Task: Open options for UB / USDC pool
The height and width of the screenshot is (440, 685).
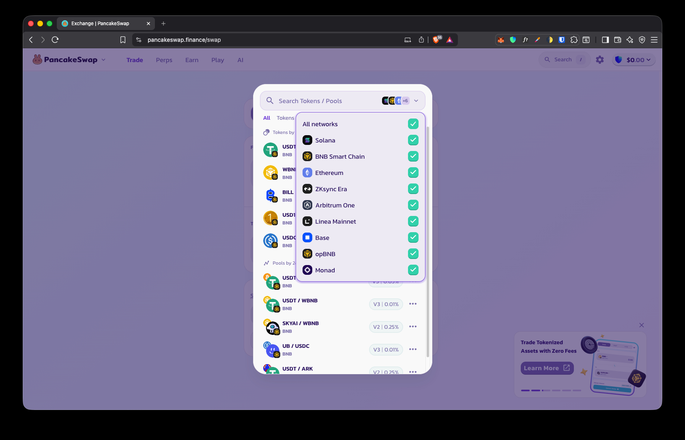Action: 413,349
